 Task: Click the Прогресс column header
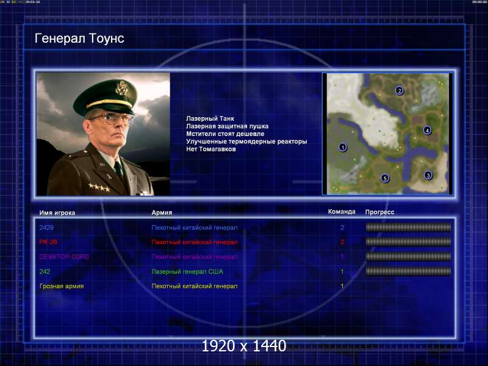[379, 212]
